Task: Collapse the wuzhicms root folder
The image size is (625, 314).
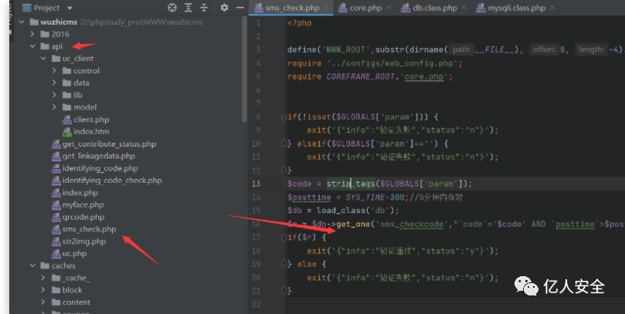Action: coord(22,22)
